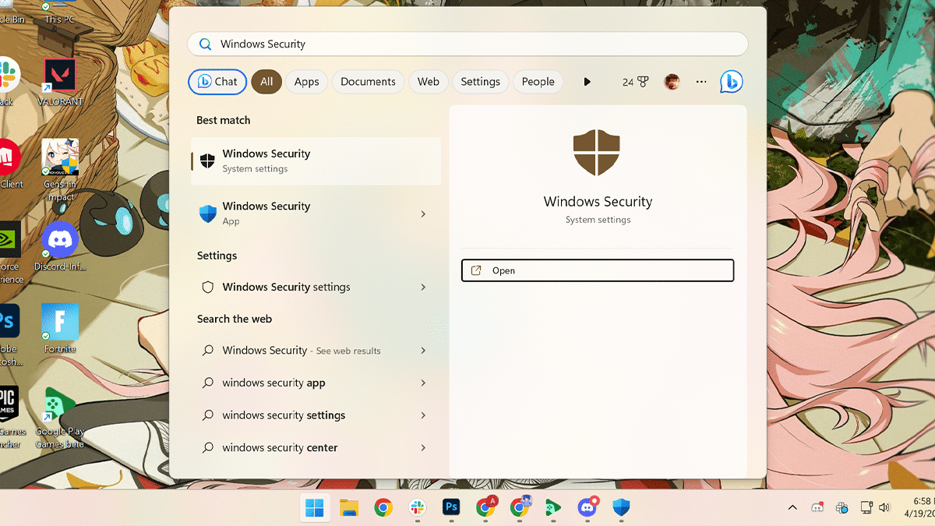This screenshot has height=526, width=935.
Task: Open the user profile avatar
Action: tap(672, 82)
